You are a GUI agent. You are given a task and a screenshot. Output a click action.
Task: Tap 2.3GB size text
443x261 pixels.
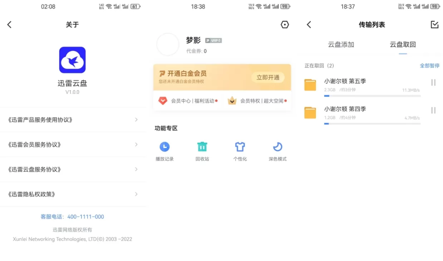coord(330,90)
